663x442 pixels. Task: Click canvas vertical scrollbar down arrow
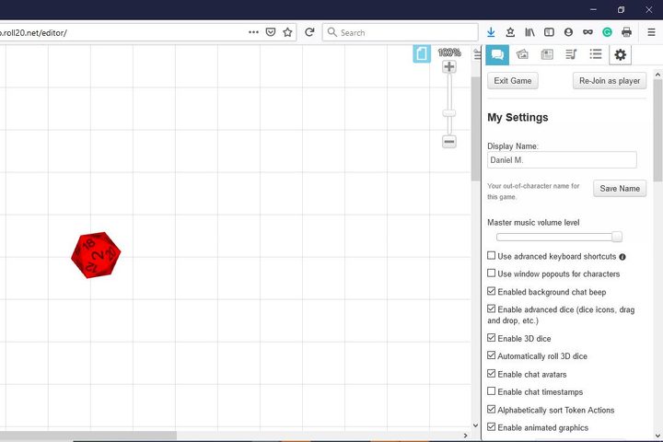coord(476,425)
